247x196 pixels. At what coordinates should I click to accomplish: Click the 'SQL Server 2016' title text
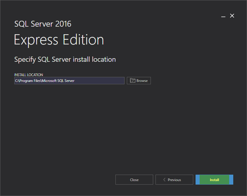43,24
